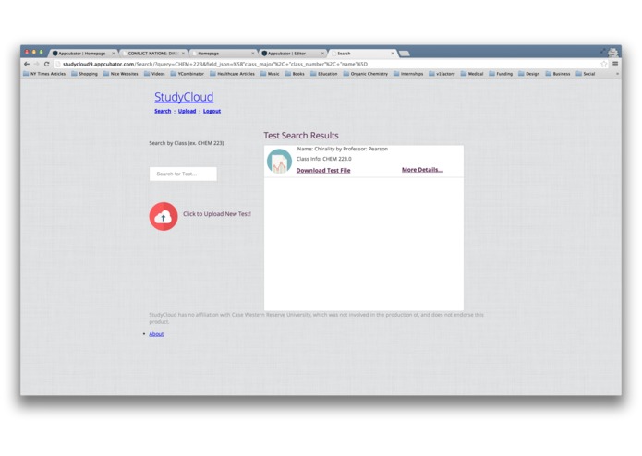This screenshot has height=456, width=642.
Task: Open the Organic Chemistry bookmark folder
Action: point(365,74)
